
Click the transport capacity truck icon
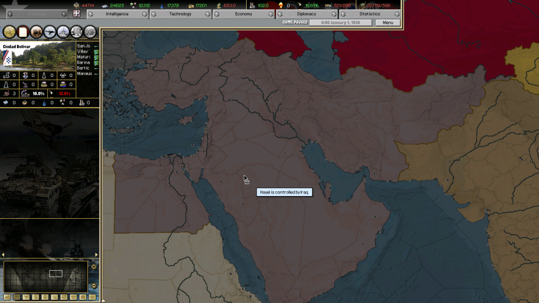coord(328,5)
